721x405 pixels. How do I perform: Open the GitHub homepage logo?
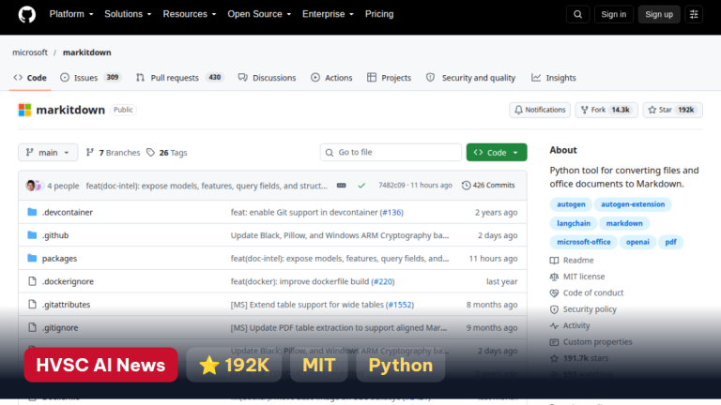[x=26, y=14]
